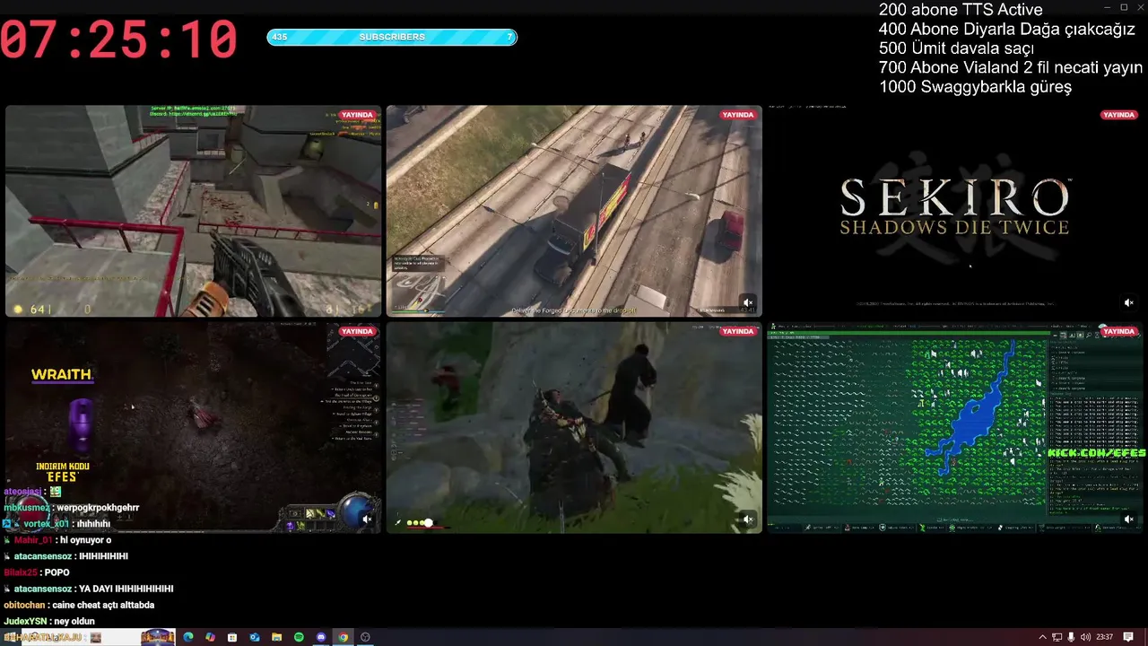1148x646 pixels.
Task: Open the Windows notification center
Action: (x=1128, y=637)
